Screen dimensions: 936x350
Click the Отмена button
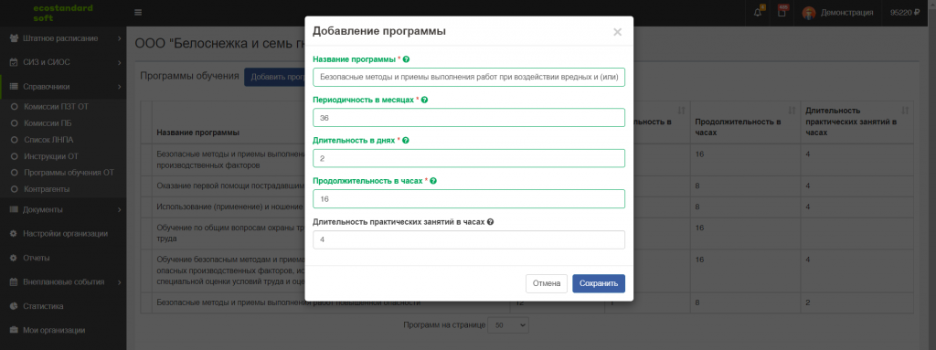(x=547, y=283)
